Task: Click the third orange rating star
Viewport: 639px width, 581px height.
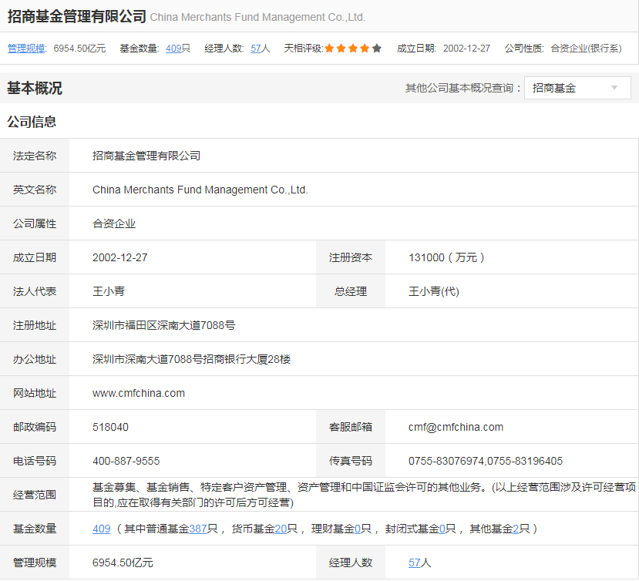Action: [x=353, y=48]
